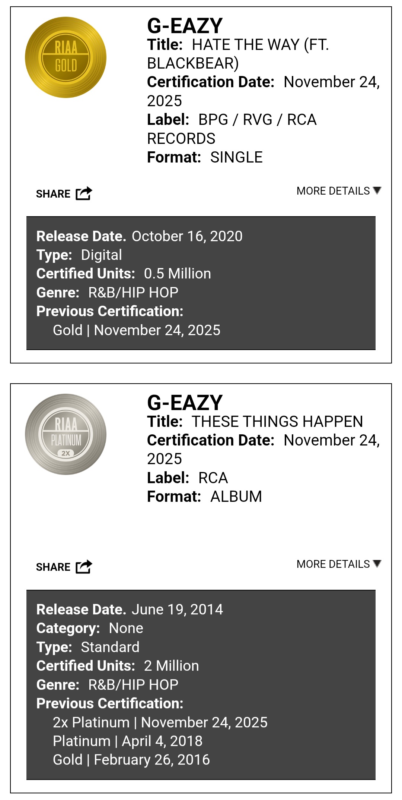Click the RIAA Gold record badge

[66, 57]
